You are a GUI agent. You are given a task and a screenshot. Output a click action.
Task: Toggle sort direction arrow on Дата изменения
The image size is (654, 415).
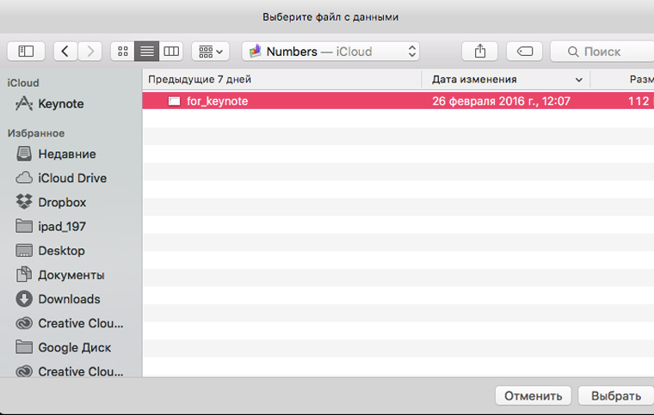point(578,80)
